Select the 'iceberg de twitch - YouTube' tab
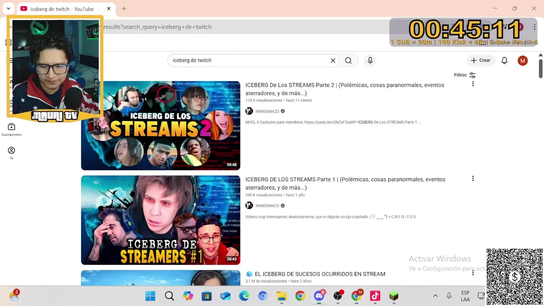 62,9
